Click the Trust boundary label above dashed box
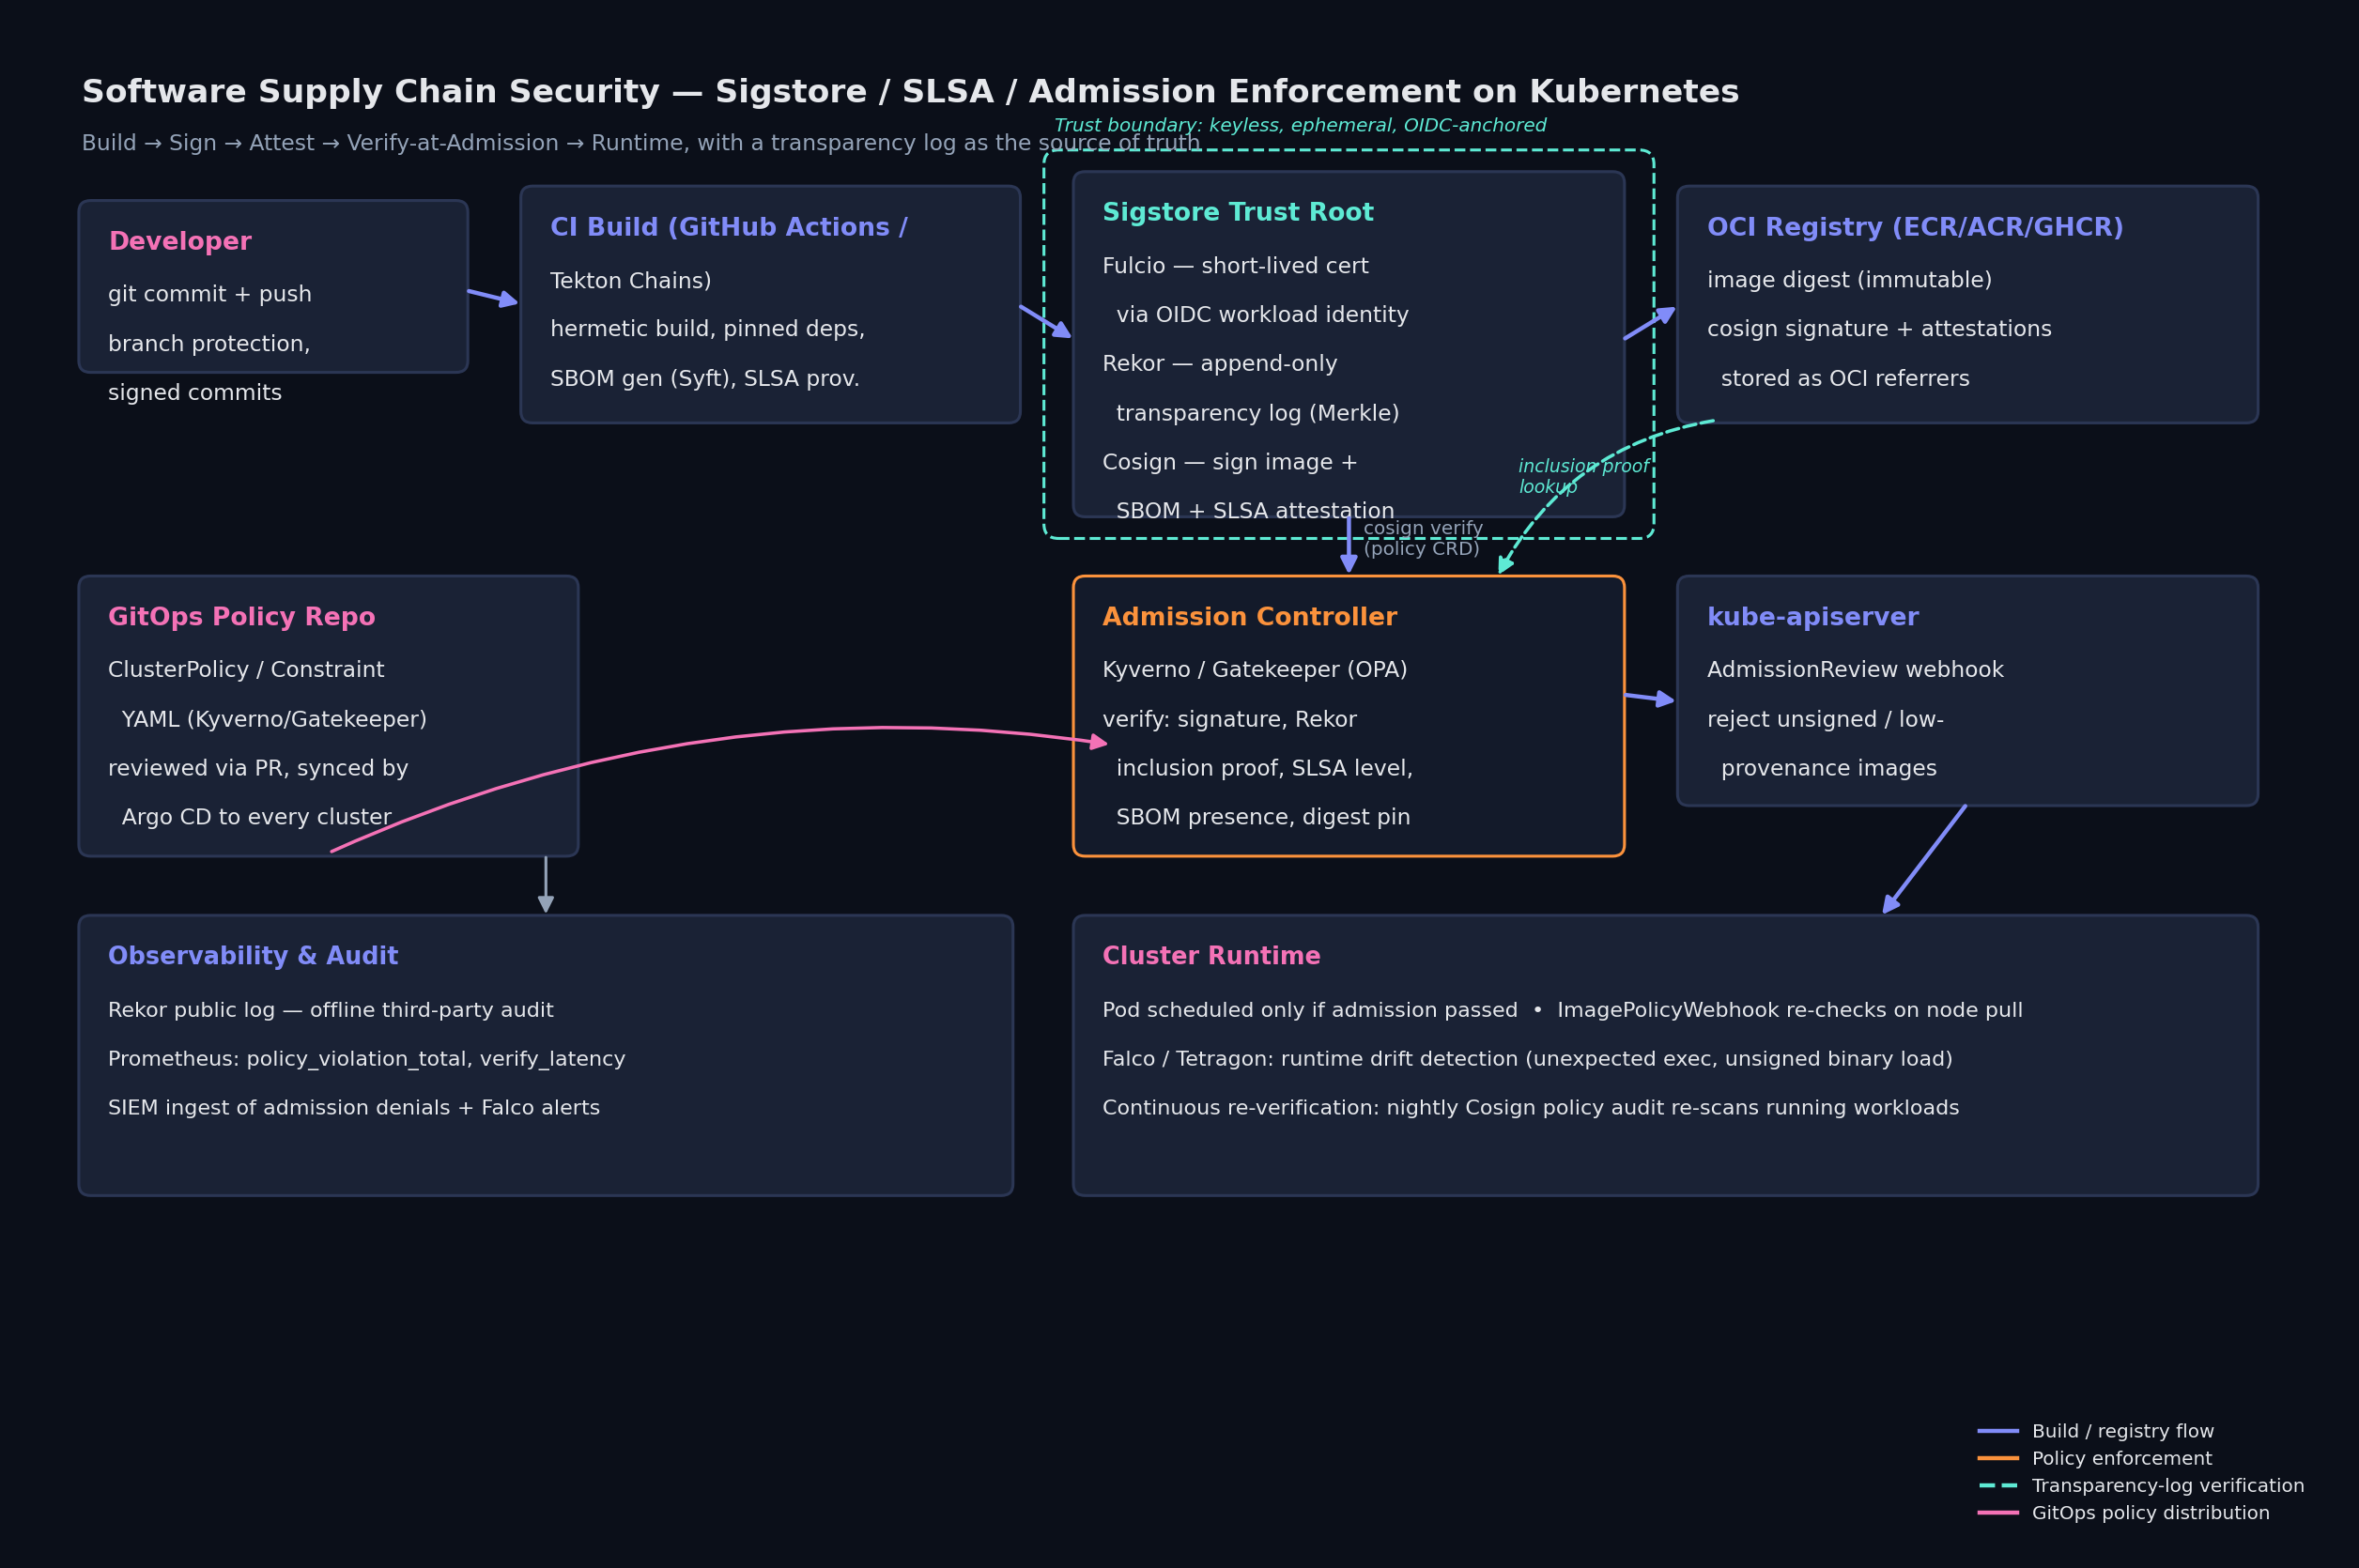Image resolution: width=2359 pixels, height=1568 pixels. pyautogui.click(x=1300, y=126)
